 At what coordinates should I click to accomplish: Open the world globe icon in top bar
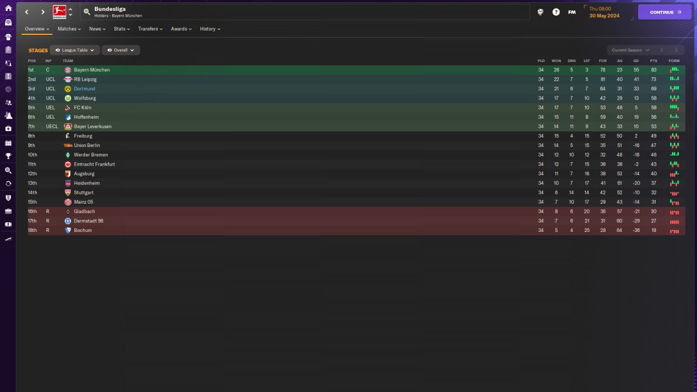540,12
